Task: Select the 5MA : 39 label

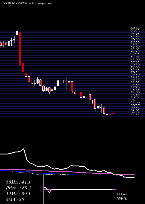Action: [x=15, y=199]
